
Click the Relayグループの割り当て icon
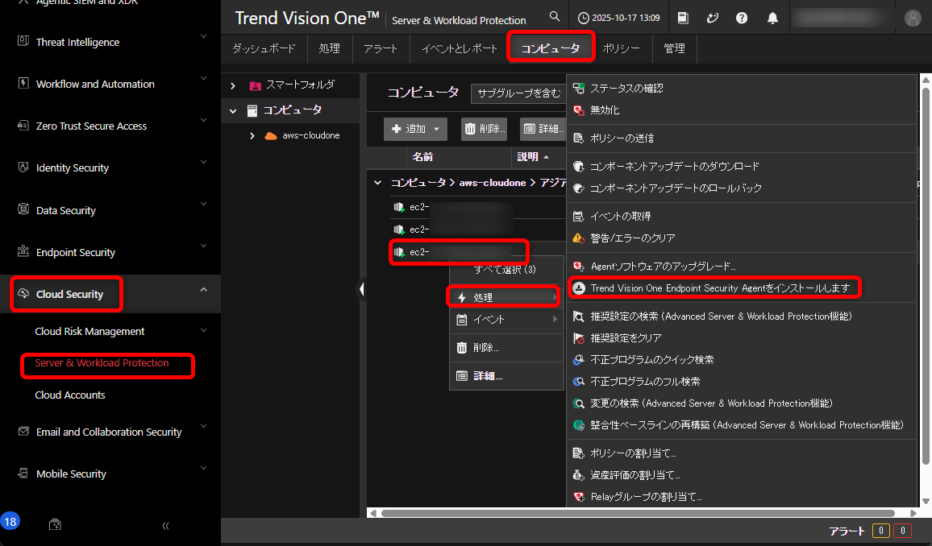578,497
